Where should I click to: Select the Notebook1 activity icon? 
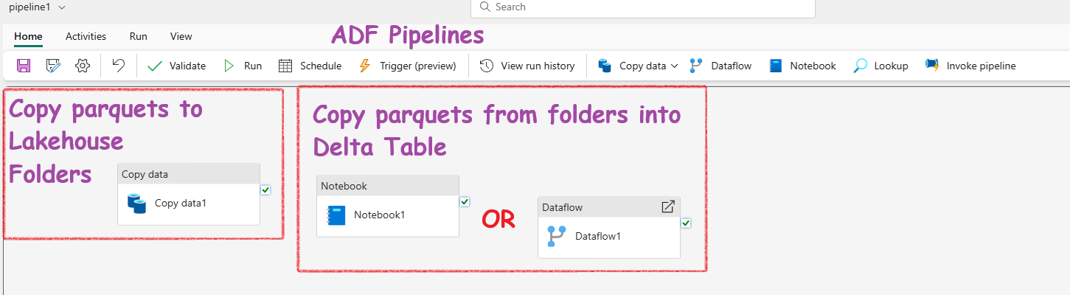click(336, 215)
